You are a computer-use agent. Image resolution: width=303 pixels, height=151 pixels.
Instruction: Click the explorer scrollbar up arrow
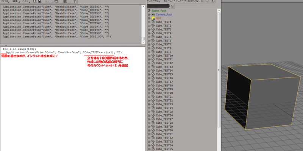(219, 11)
